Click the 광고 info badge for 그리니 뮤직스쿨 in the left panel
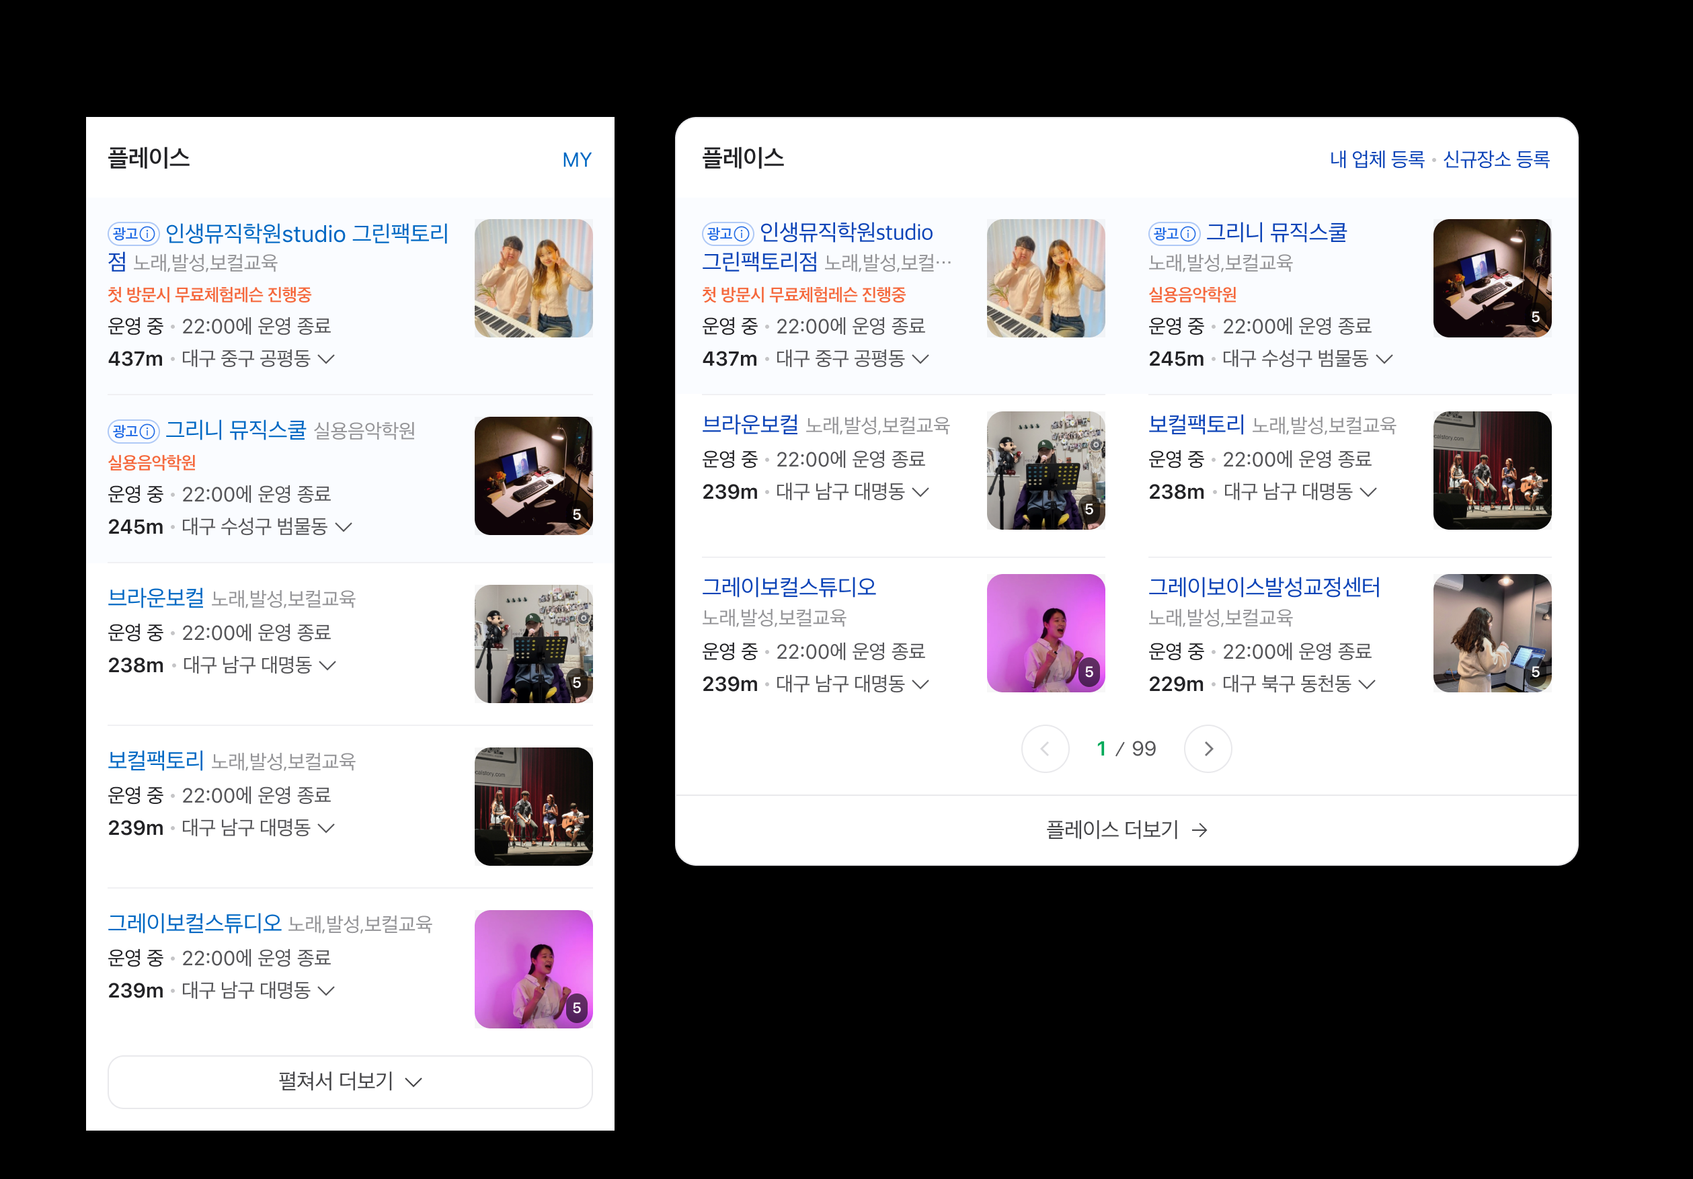This screenshot has width=1693, height=1179. 147,432
